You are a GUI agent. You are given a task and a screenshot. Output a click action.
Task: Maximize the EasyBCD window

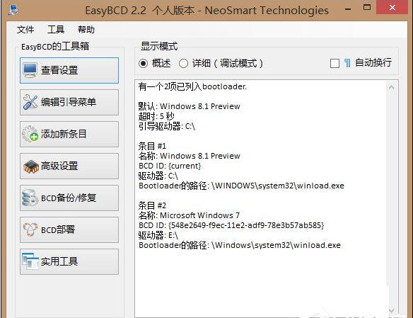click(x=366, y=7)
